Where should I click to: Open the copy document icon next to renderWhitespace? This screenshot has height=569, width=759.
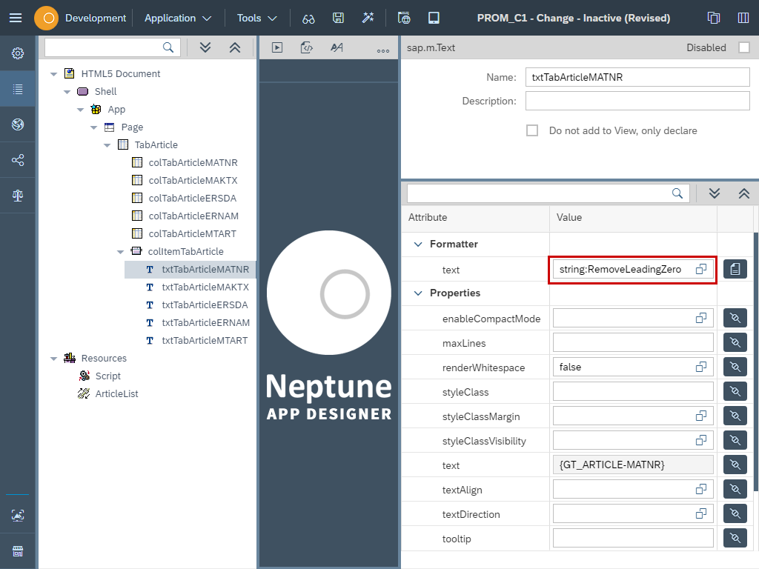(700, 366)
